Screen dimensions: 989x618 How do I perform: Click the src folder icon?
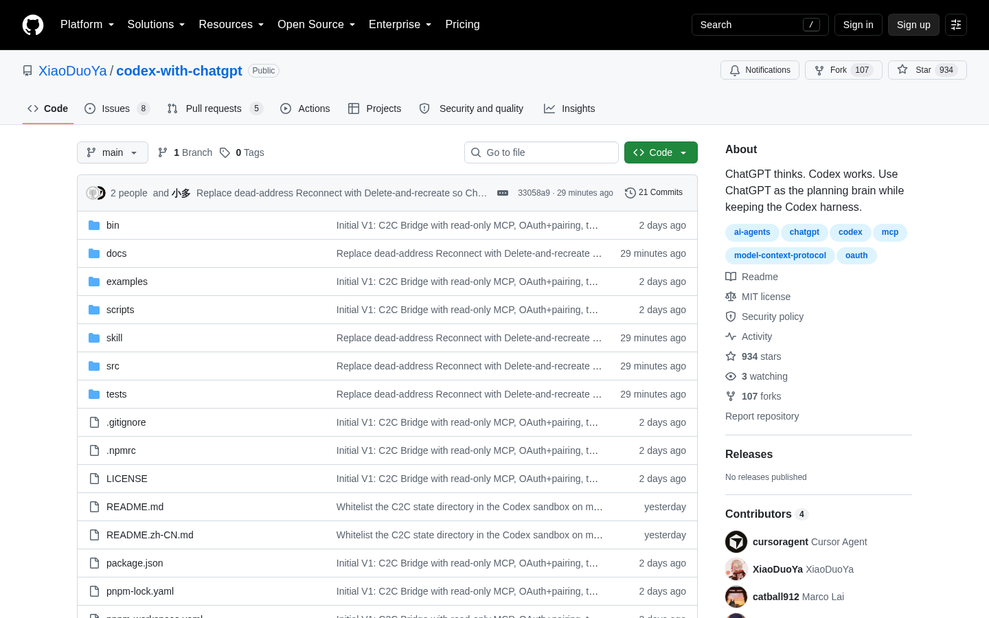tap(94, 366)
